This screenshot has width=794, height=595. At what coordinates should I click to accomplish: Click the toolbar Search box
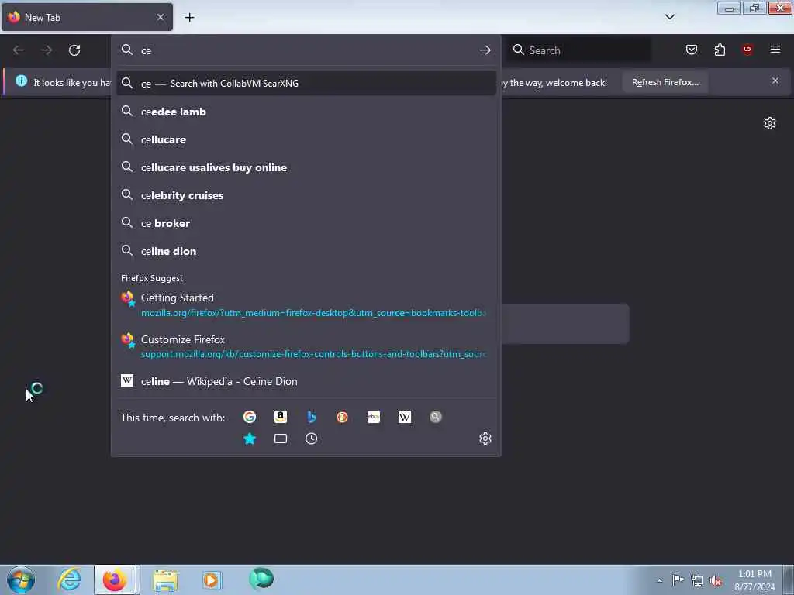pos(578,50)
